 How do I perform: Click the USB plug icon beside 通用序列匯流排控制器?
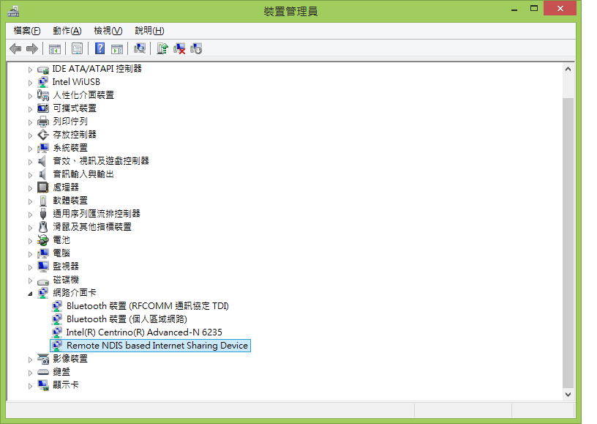tap(43, 214)
